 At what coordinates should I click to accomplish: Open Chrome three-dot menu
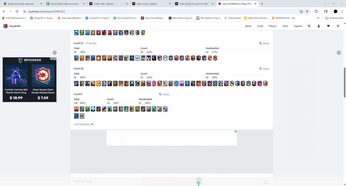tap(342, 11)
